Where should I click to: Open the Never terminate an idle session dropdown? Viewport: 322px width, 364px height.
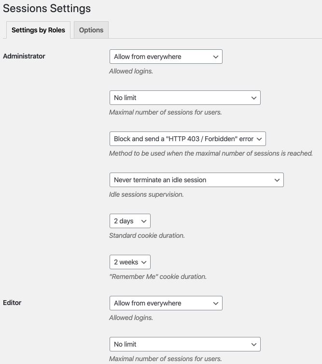(196, 180)
